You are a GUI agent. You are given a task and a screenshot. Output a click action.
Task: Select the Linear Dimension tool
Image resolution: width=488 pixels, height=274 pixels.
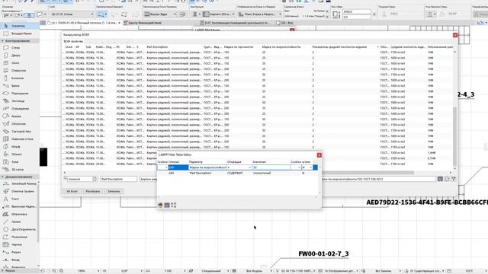point(18,183)
